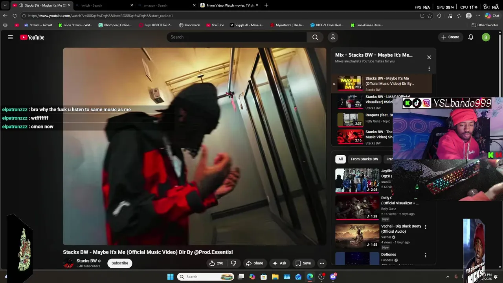Screen dimensions: 503x283
Task: Show hidden system tray icons chevron
Action: [x=448, y=277]
